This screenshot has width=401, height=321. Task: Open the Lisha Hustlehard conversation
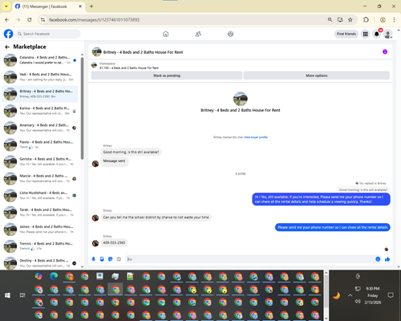[x=40, y=196]
